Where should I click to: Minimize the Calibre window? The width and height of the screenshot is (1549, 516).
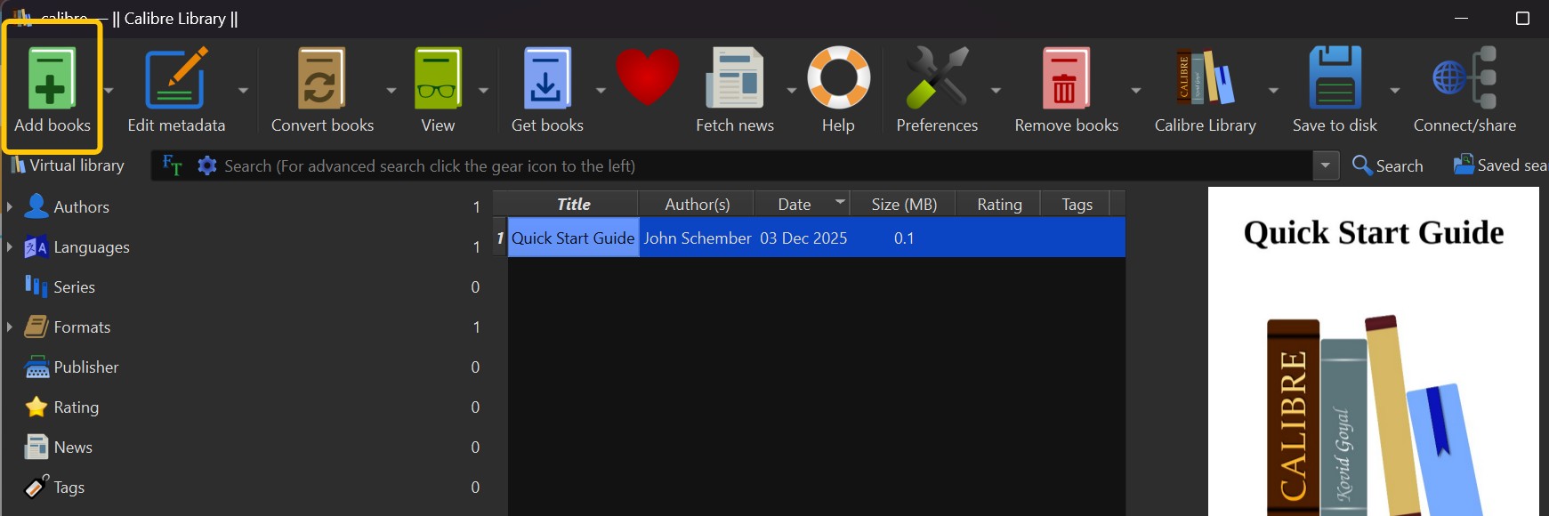(x=1461, y=18)
